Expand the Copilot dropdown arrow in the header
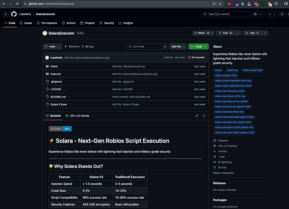289x209 pixels. click(260, 14)
